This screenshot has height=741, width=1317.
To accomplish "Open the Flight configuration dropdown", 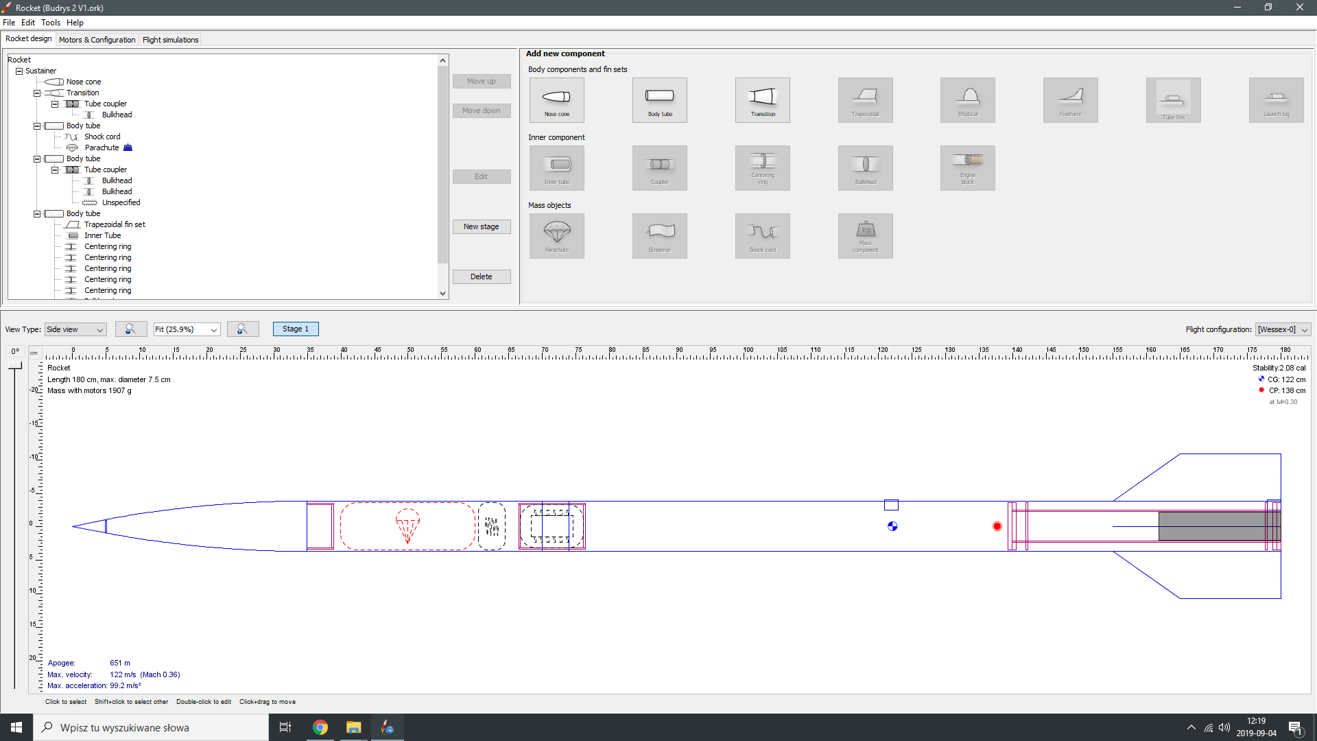I will pyautogui.click(x=1283, y=329).
